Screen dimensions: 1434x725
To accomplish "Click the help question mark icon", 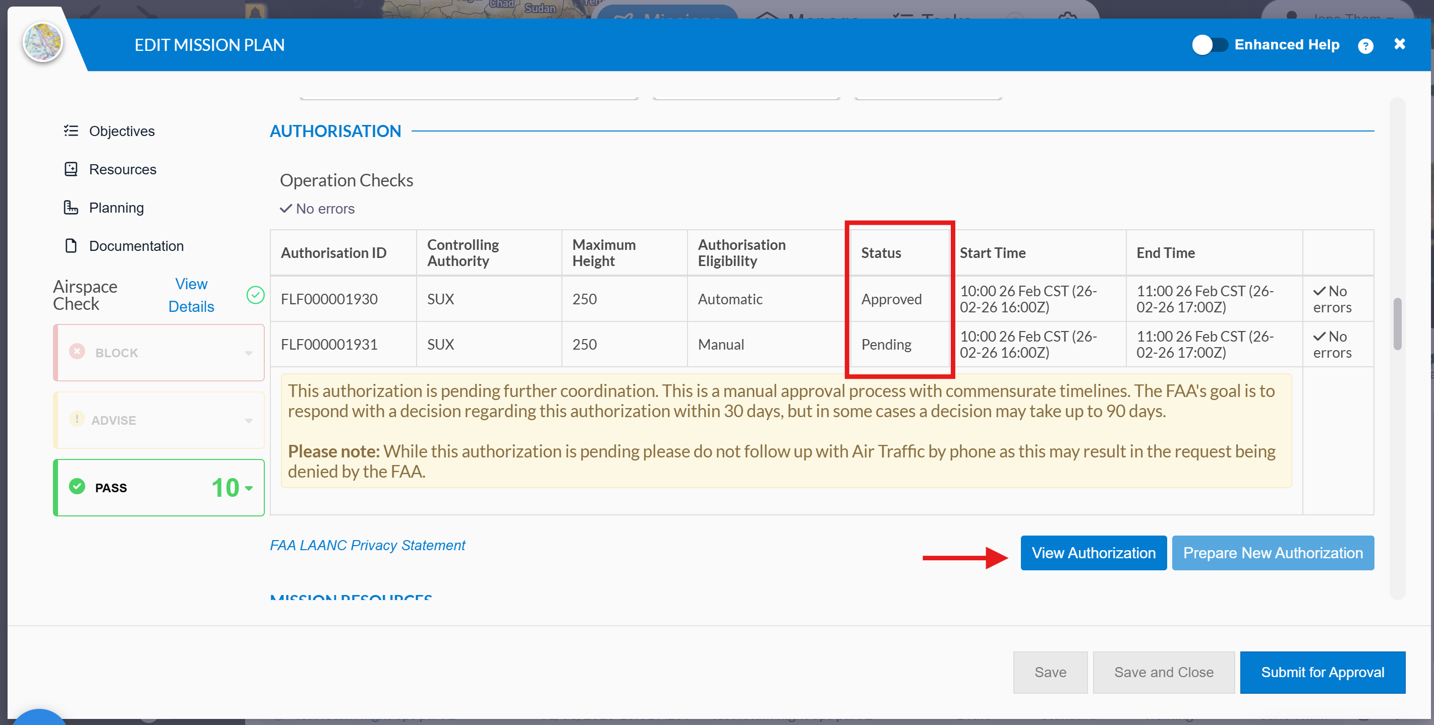I will pos(1365,45).
